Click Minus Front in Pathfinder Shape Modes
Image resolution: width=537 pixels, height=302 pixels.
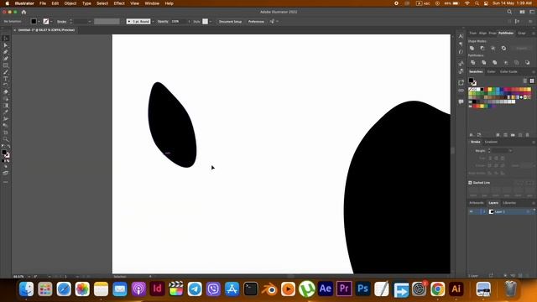coord(482,49)
